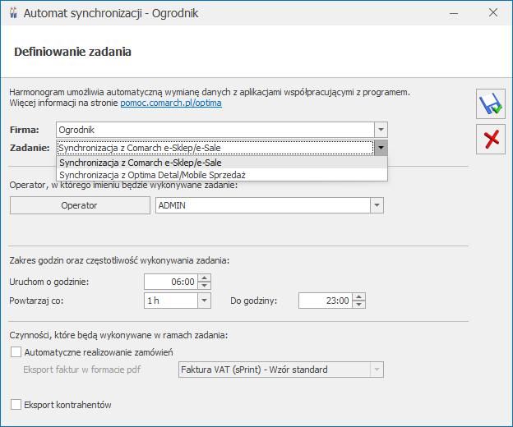Image resolution: width=513 pixels, height=427 pixels.
Task: Open the Firma dropdown arrow
Action: (381, 130)
